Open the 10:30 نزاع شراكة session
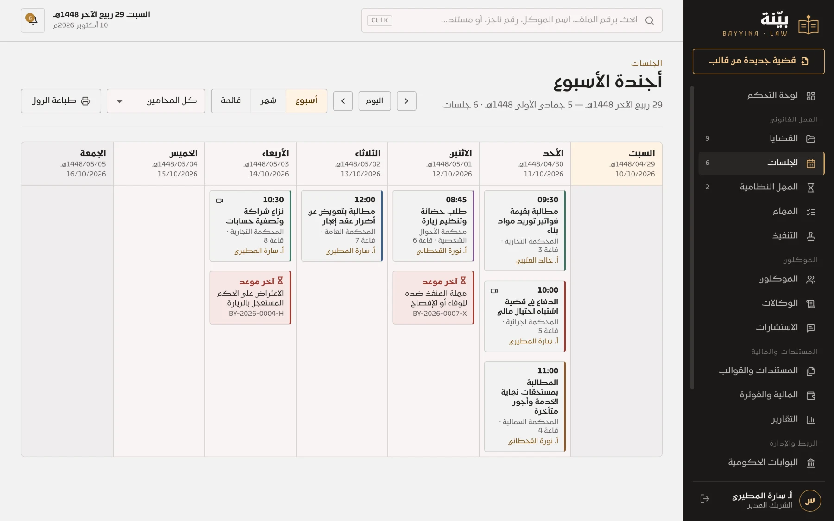This screenshot has height=521, width=834. [x=251, y=226]
